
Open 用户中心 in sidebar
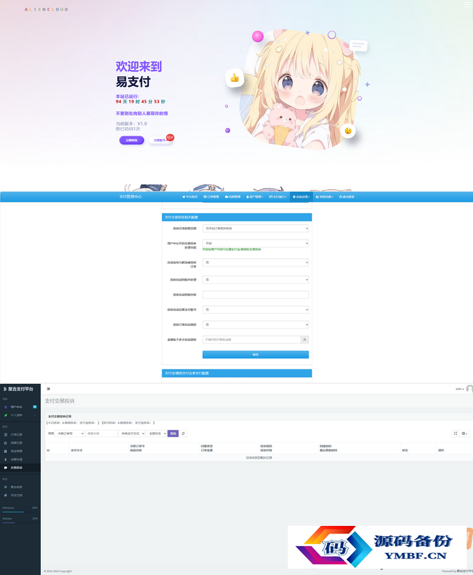20,407
